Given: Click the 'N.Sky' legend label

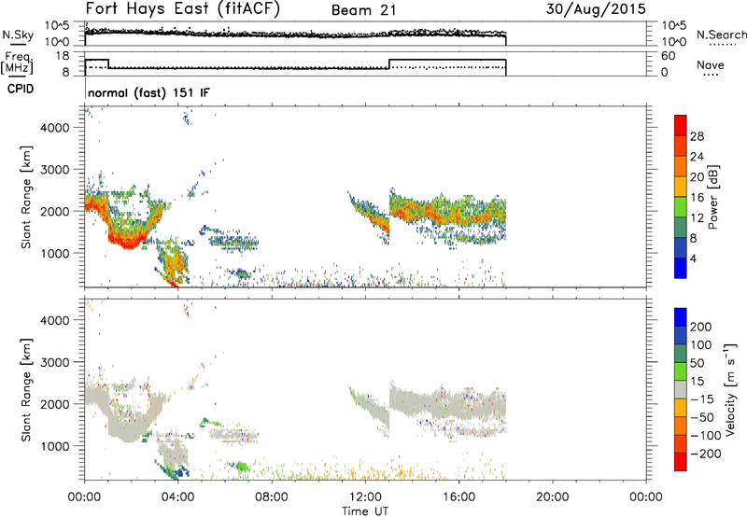Looking at the screenshot, I should click(x=18, y=35).
